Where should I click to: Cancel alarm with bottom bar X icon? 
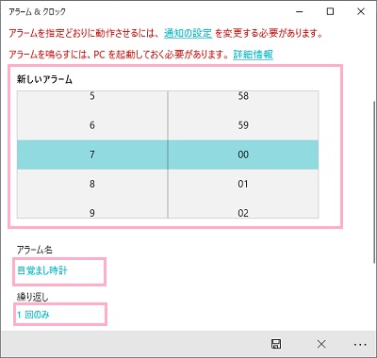pyautogui.click(x=321, y=344)
